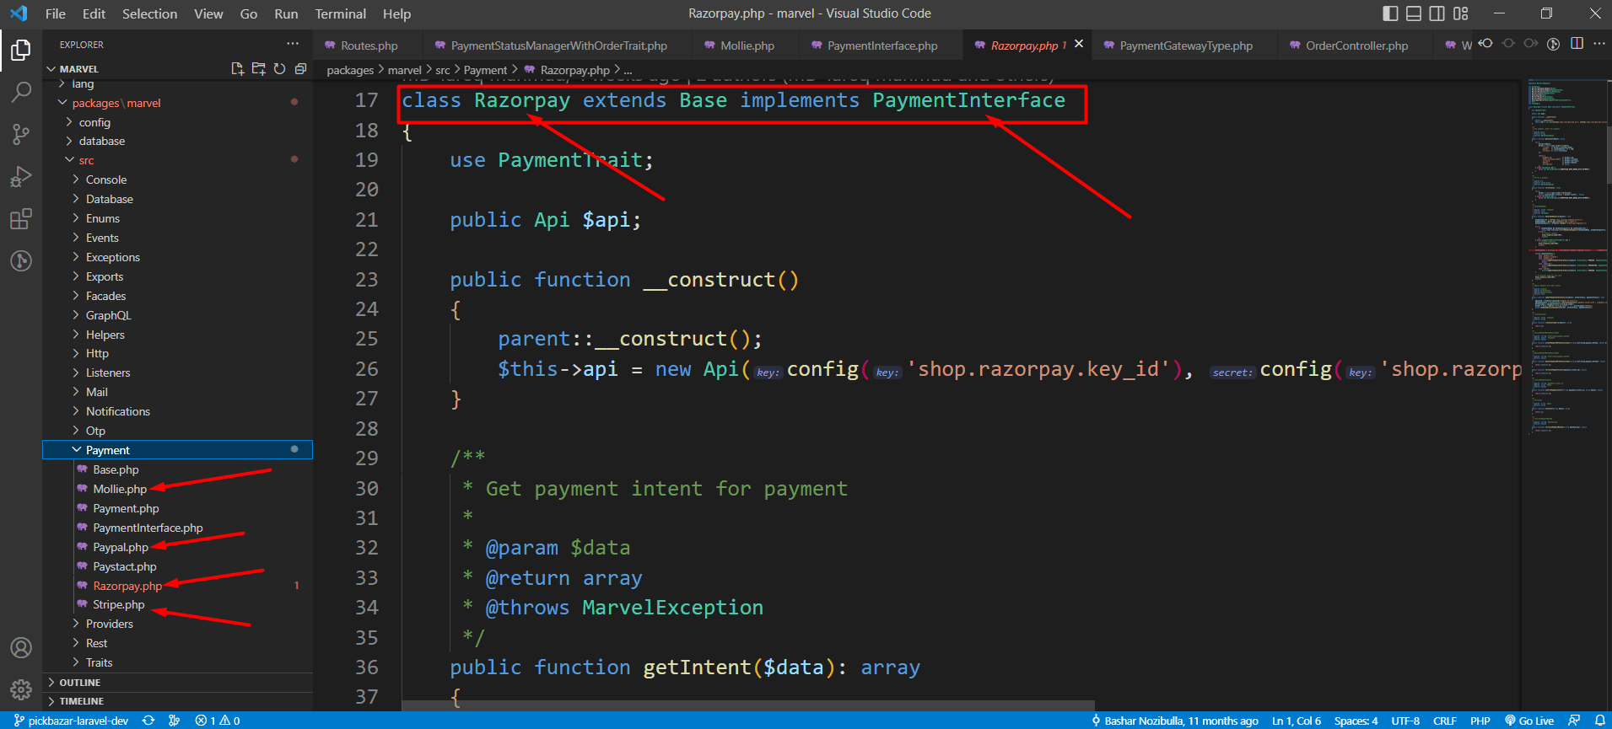Open the Run and Debug view
The width and height of the screenshot is (1612, 729).
[21, 177]
